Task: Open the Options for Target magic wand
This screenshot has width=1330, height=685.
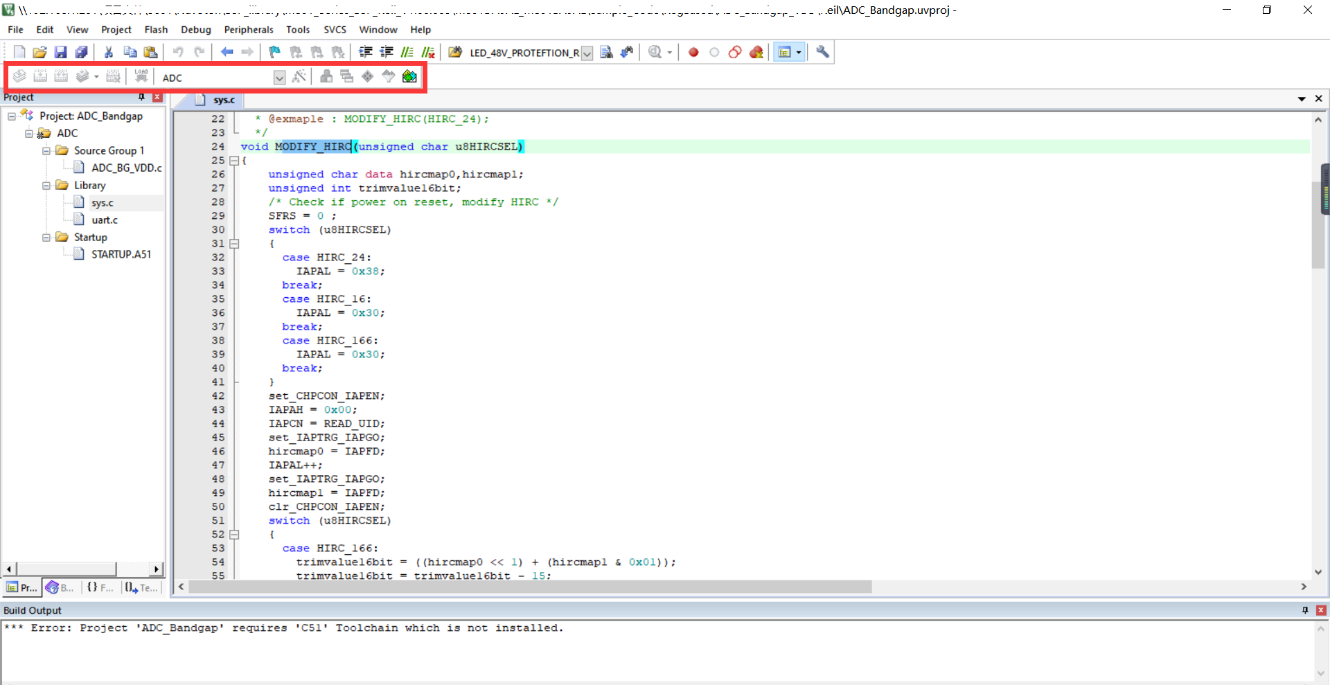Action: pyautogui.click(x=299, y=77)
